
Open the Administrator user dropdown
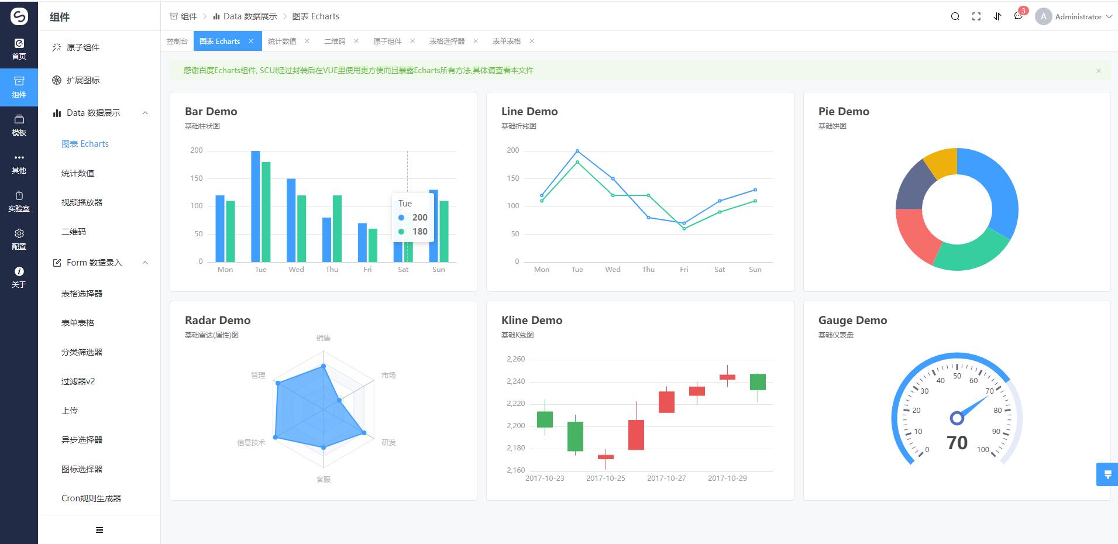pyautogui.click(x=1074, y=16)
